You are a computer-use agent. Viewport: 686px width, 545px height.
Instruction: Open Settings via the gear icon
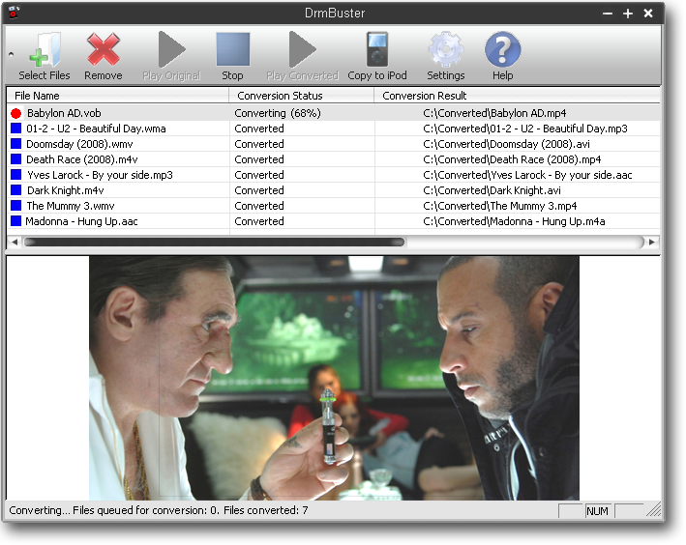pyautogui.click(x=446, y=49)
